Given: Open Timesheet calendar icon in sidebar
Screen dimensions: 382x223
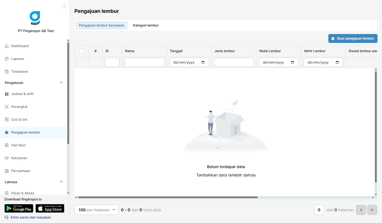Looking at the screenshot, I should pos(7,72).
